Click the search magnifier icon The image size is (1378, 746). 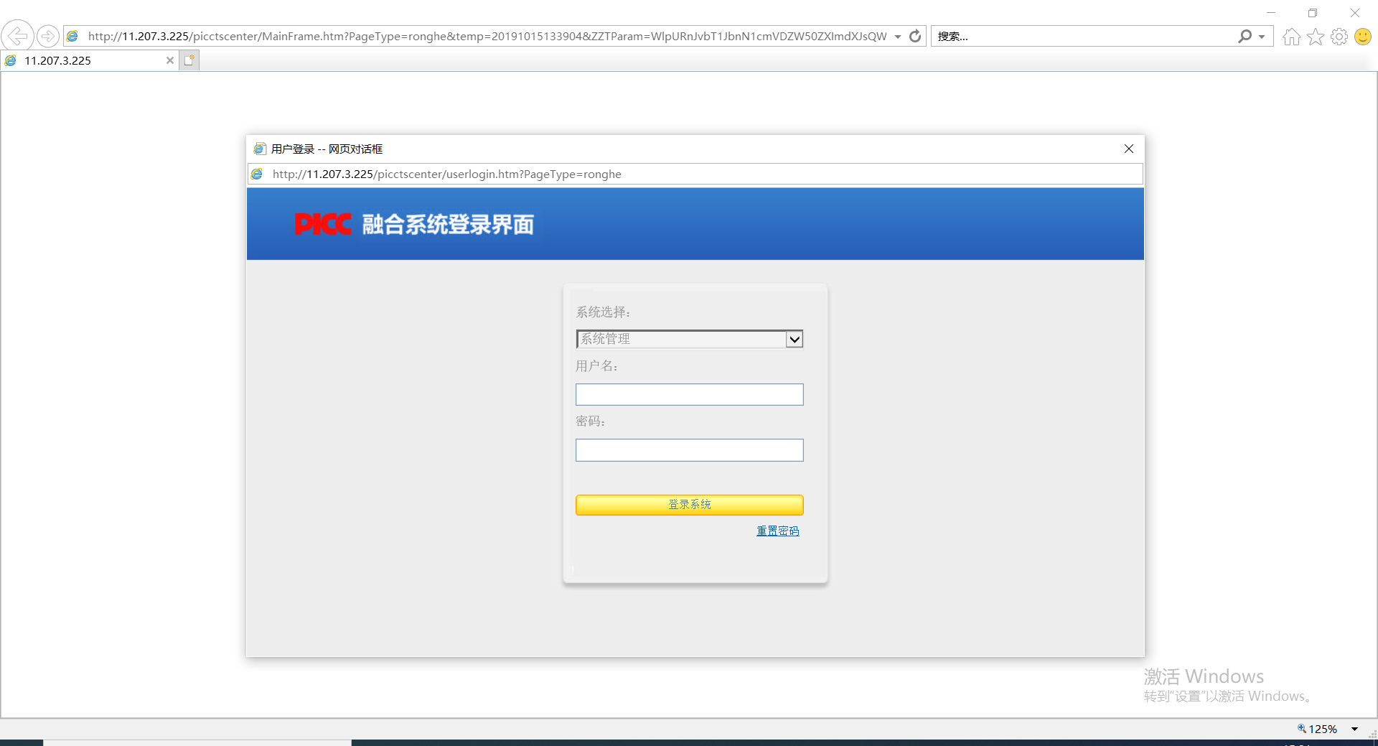[1245, 36]
